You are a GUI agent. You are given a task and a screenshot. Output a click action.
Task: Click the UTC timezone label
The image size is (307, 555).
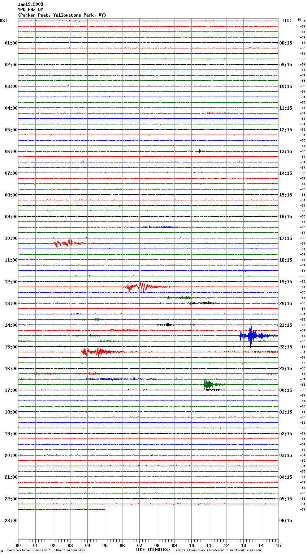287,21
